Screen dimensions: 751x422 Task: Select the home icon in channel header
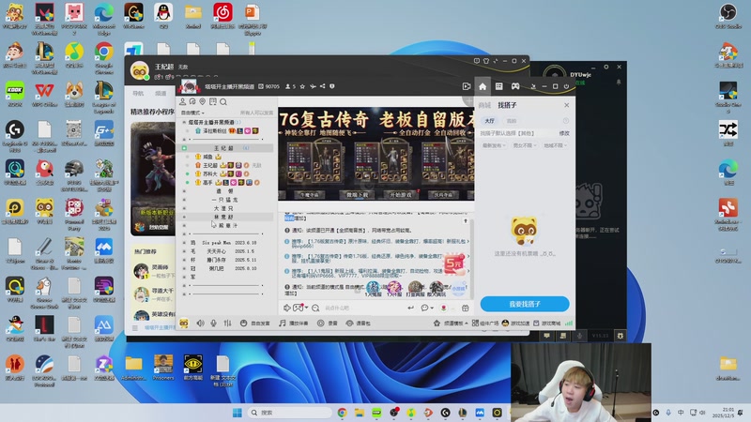coord(483,86)
